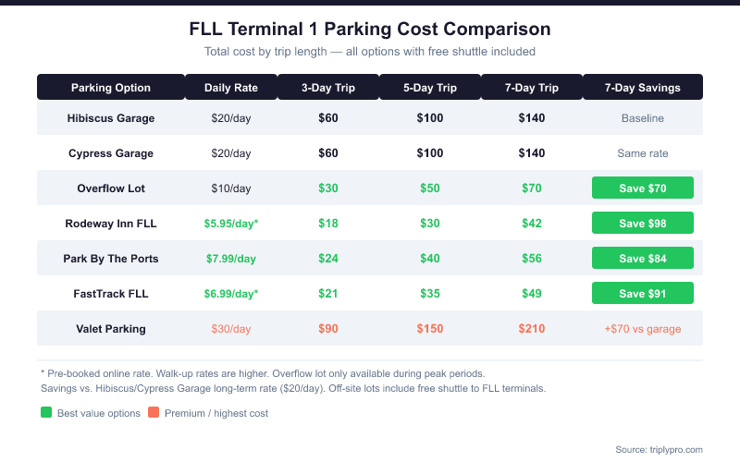
Task: Select the Hibiscus Garage row label
Action: pyautogui.click(x=111, y=118)
